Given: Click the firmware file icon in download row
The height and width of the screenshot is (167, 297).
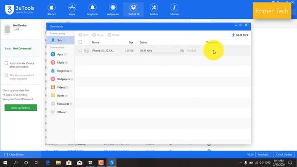Looking at the screenshot, I should coord(87,51).
